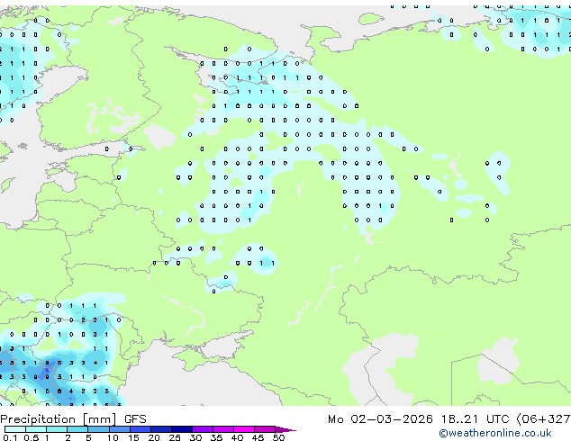Image resolution: width=571 pixels, height=441 pixels.
Task: Click the 10–15 mm legend swatch
Action: 120,429
